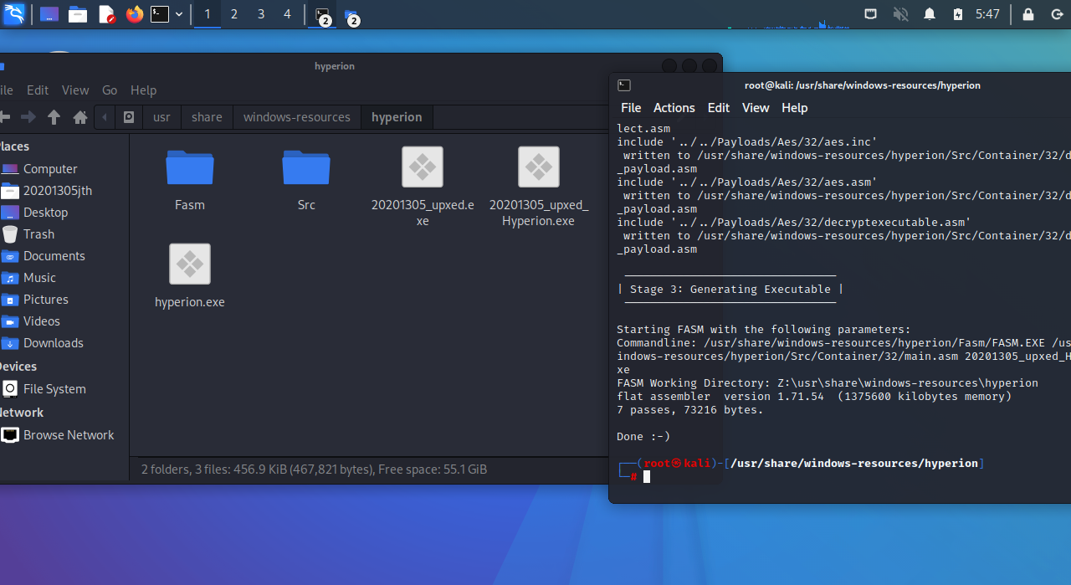Open the clock showing 5:47
The width and height of the screenshot is (1071, 585).
click(x=987, y=14)
